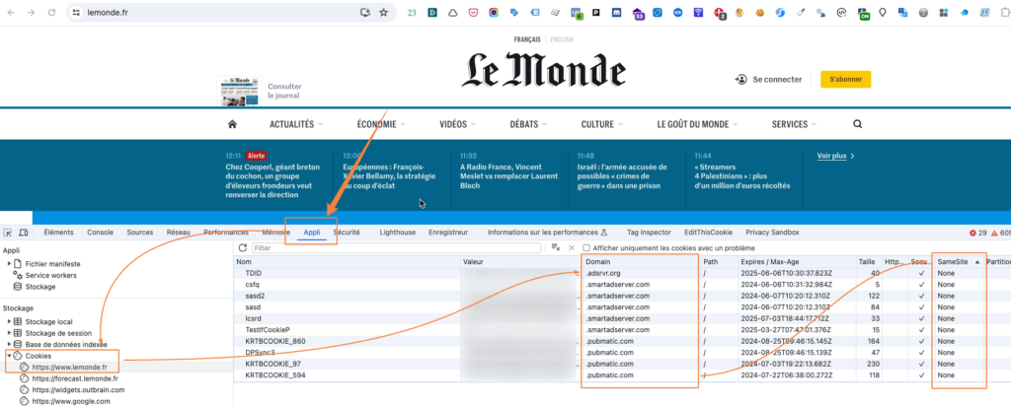
Task: Click the Voir plus link
Action: [835, 156]
